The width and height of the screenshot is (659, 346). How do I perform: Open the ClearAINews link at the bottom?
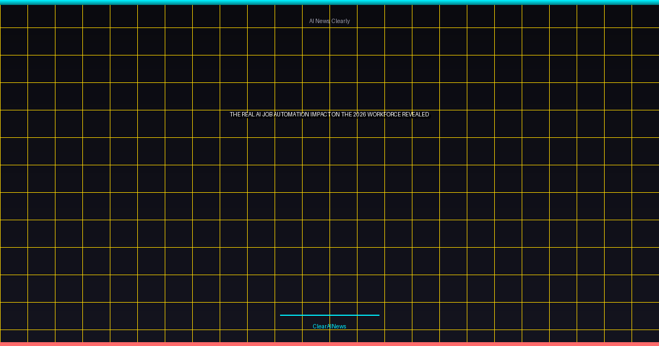coord(329,326)
